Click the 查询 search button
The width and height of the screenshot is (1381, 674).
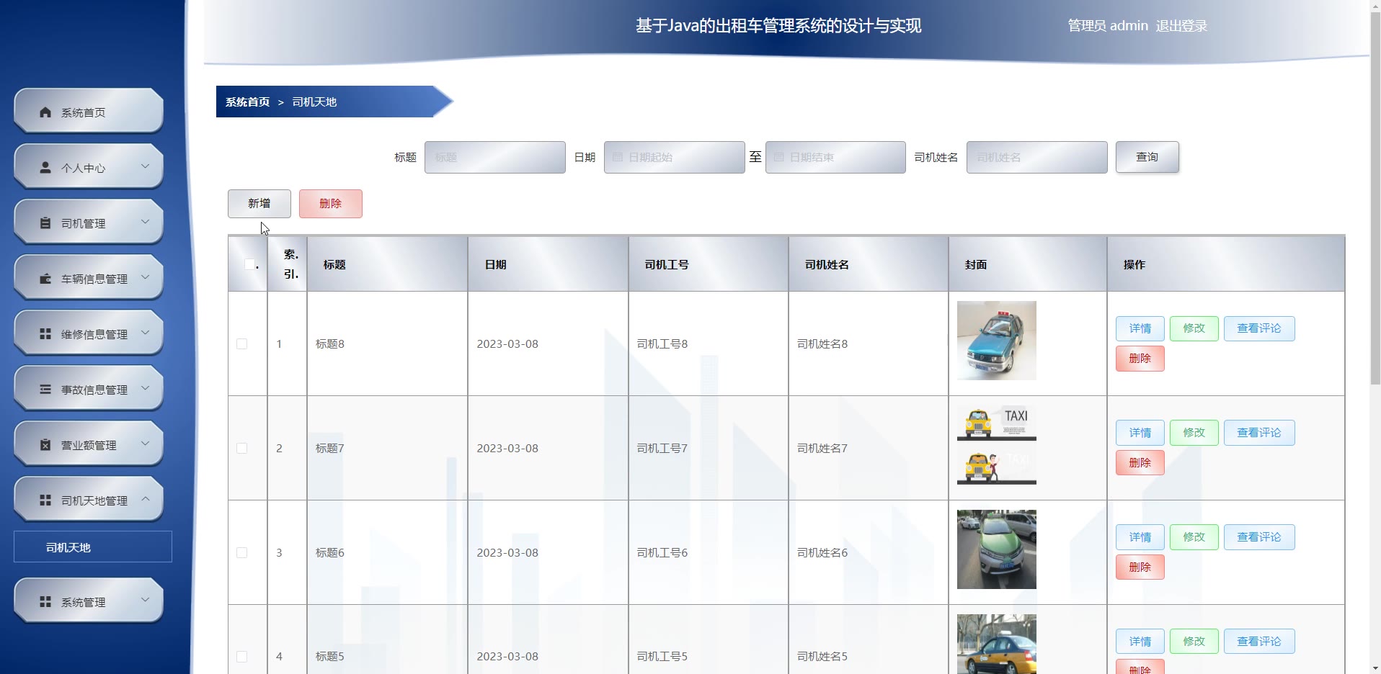[x=1147, y=157]
